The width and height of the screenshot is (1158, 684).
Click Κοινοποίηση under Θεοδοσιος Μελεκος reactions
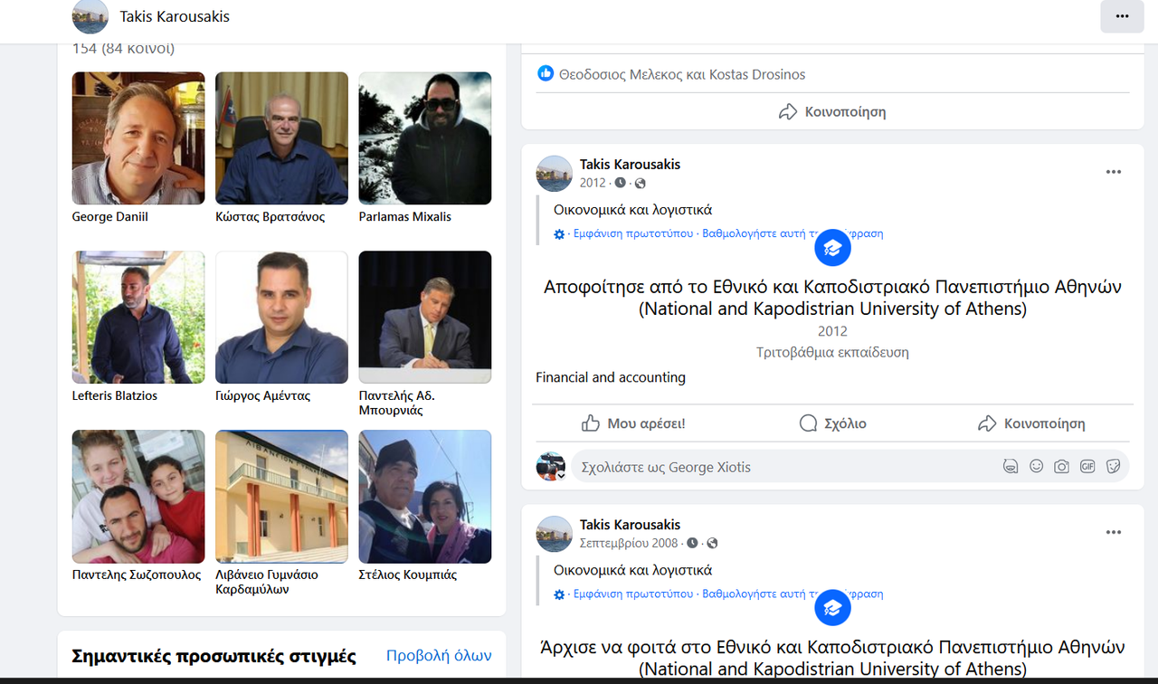(x=832, y=112)
